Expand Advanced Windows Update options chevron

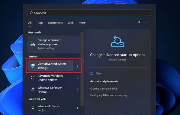(x=78, y=78)
